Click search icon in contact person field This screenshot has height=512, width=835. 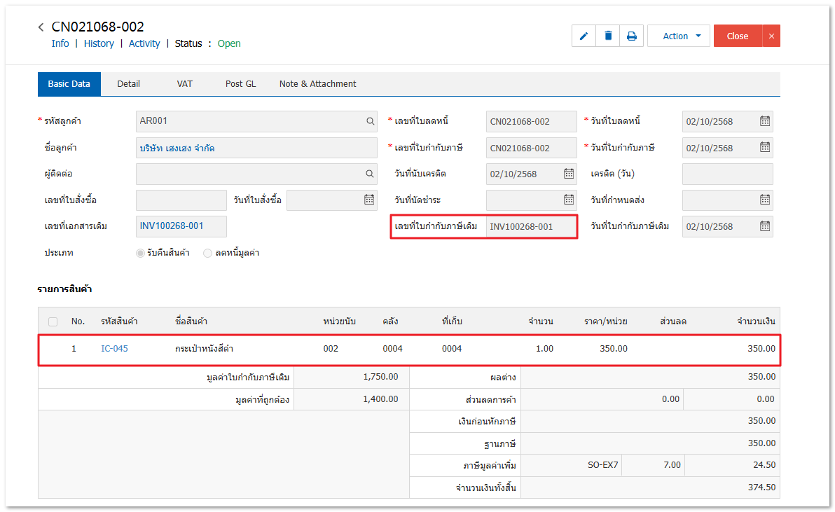(370, 174)
